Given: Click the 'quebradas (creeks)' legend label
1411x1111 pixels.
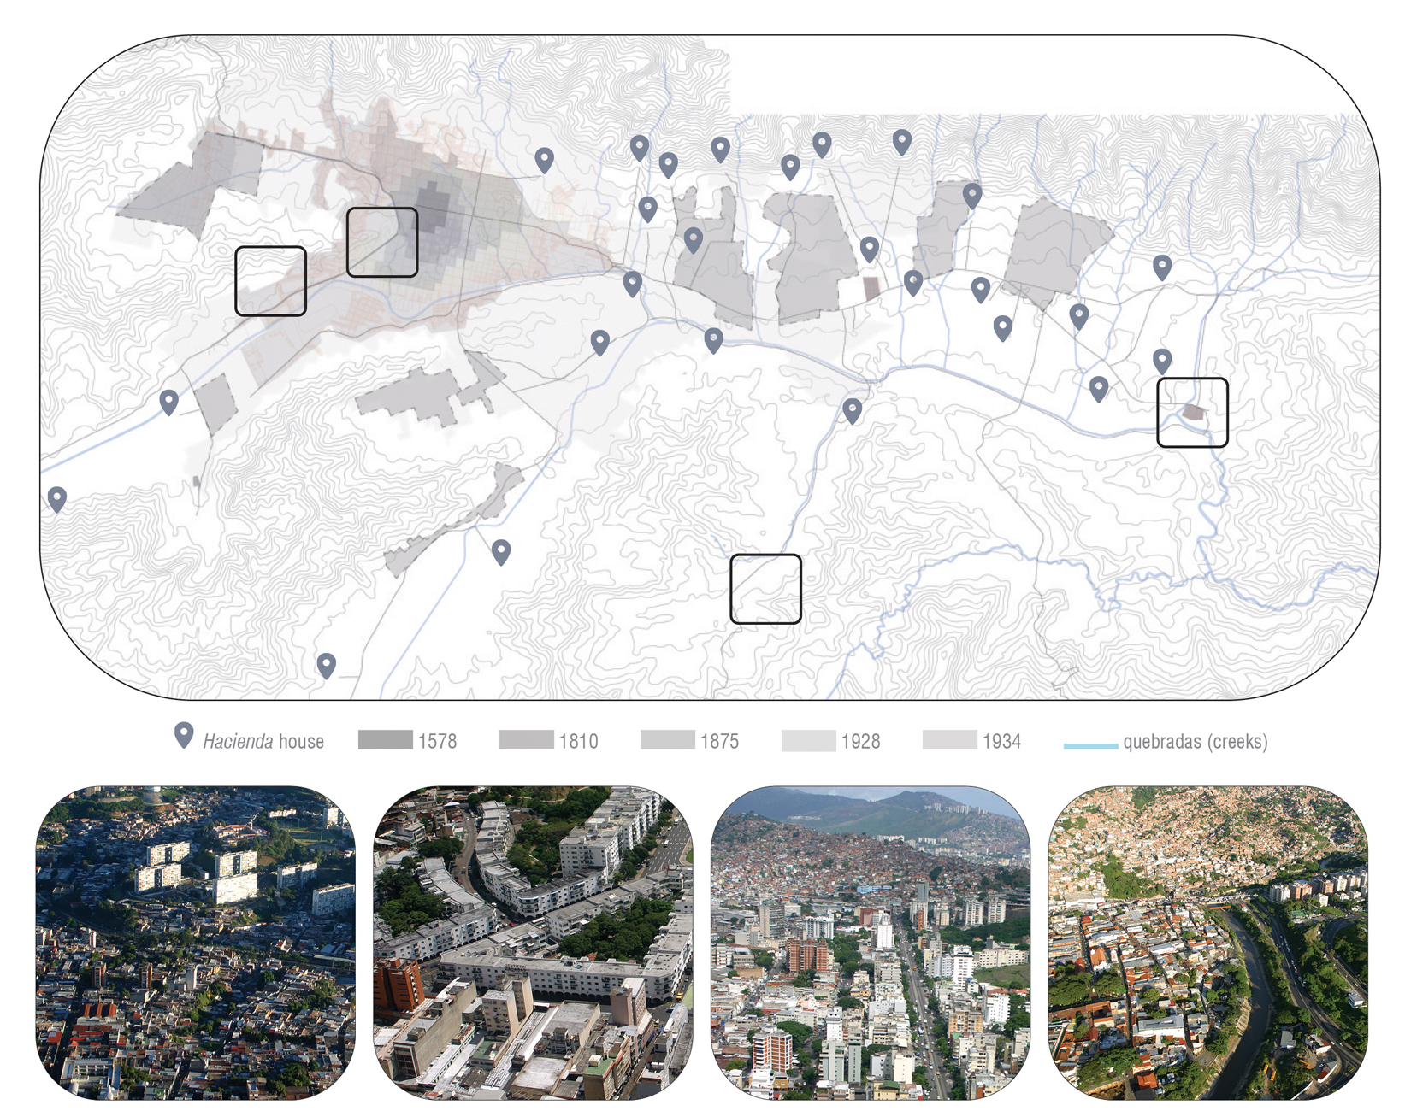Looking at the screenshot, I should [1196, 742].
